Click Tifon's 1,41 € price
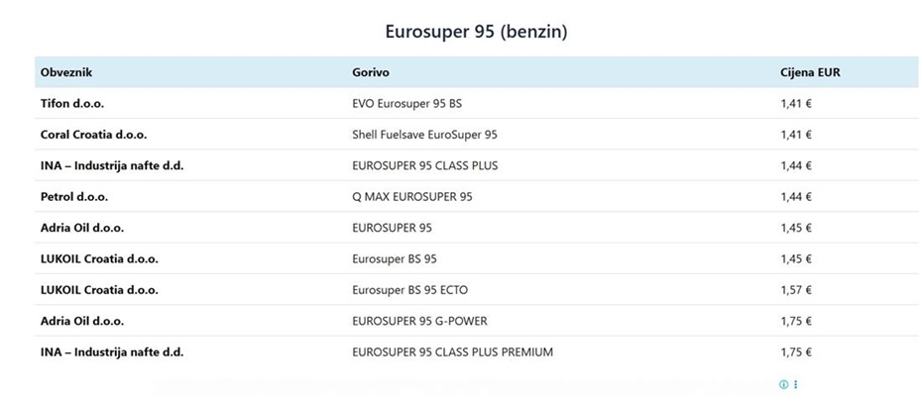This screenshot has width=922, height=397. point(796,104)
